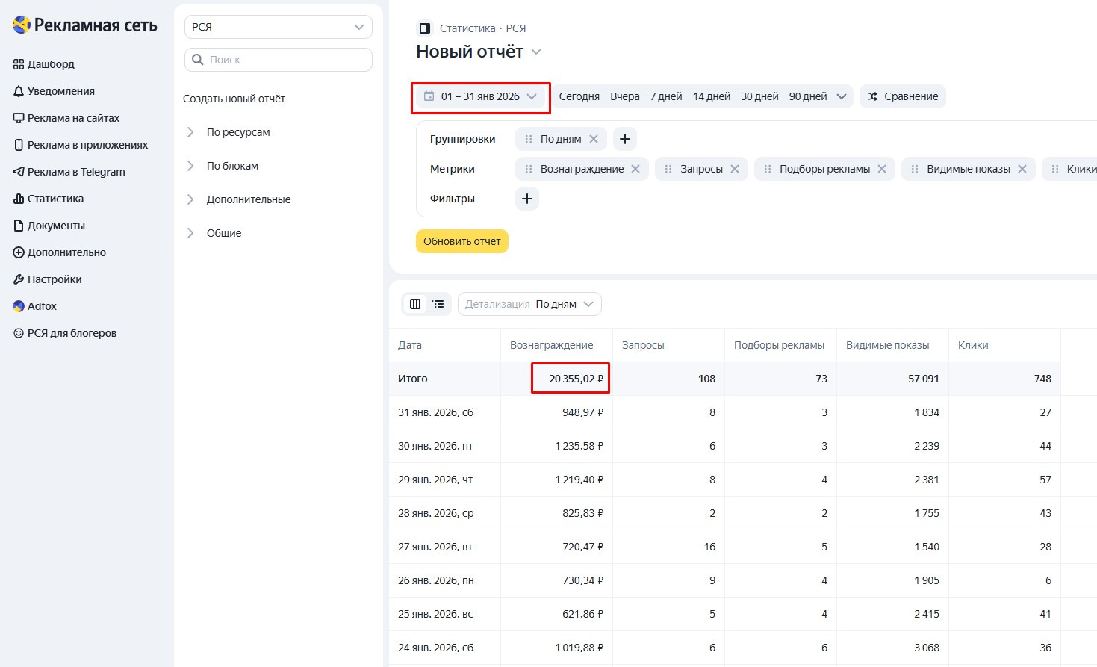Click the Обновить отчёт button
The image size is (1097, 667).
pos(462,241)
